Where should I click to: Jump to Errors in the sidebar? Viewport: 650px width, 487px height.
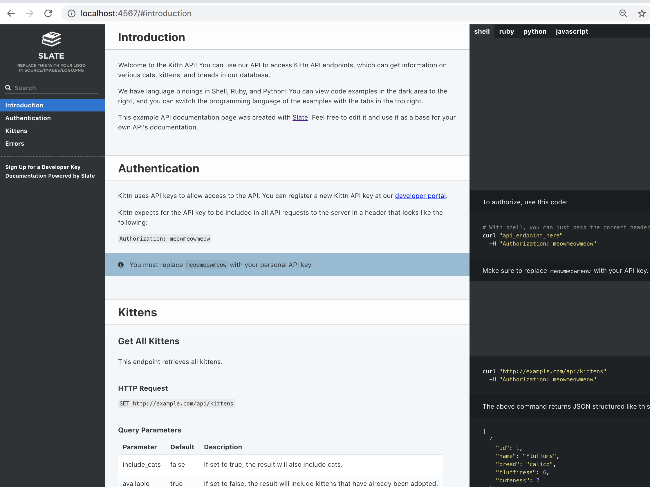(52, 143)
